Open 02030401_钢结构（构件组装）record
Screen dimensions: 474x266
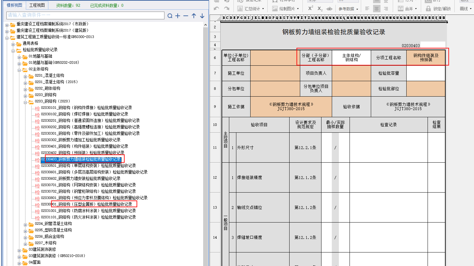[x=84, y=146]
